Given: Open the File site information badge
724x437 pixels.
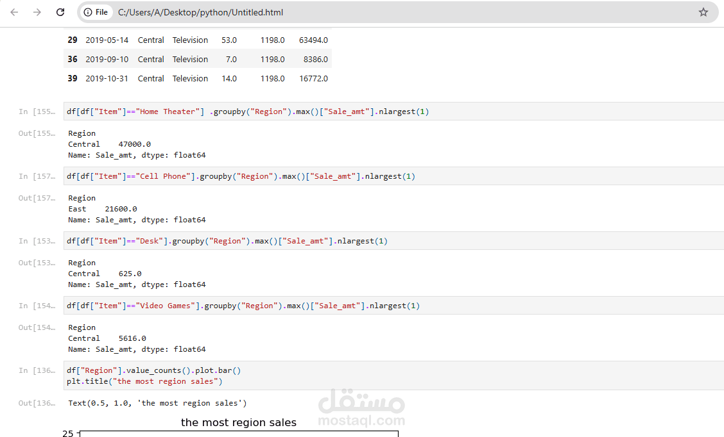Looking at the screenshot, I should (x=96, y=12).
